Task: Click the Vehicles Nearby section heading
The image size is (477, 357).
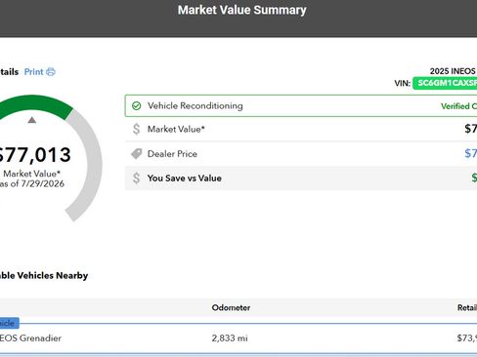Action: point(44,276)
